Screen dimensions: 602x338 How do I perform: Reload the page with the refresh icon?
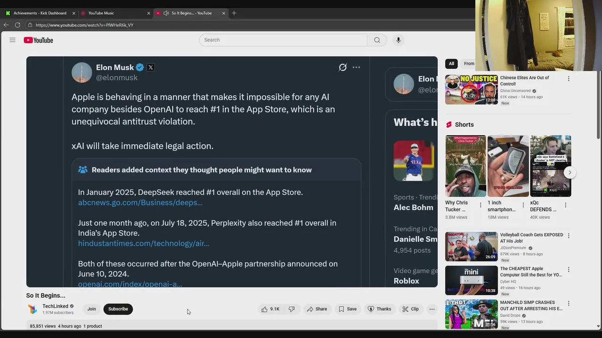[x=17, y=25]
